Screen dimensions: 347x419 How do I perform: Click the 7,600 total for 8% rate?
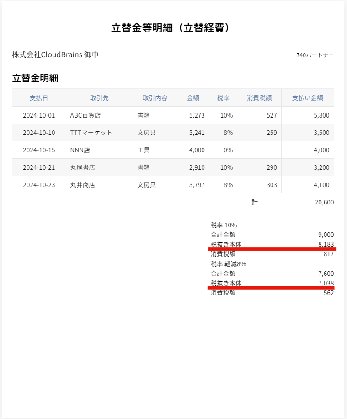[x=326, y=274]
